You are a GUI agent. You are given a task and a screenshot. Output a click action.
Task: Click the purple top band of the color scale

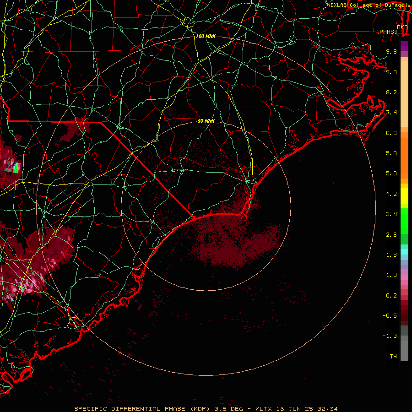[x=404, y=46]
